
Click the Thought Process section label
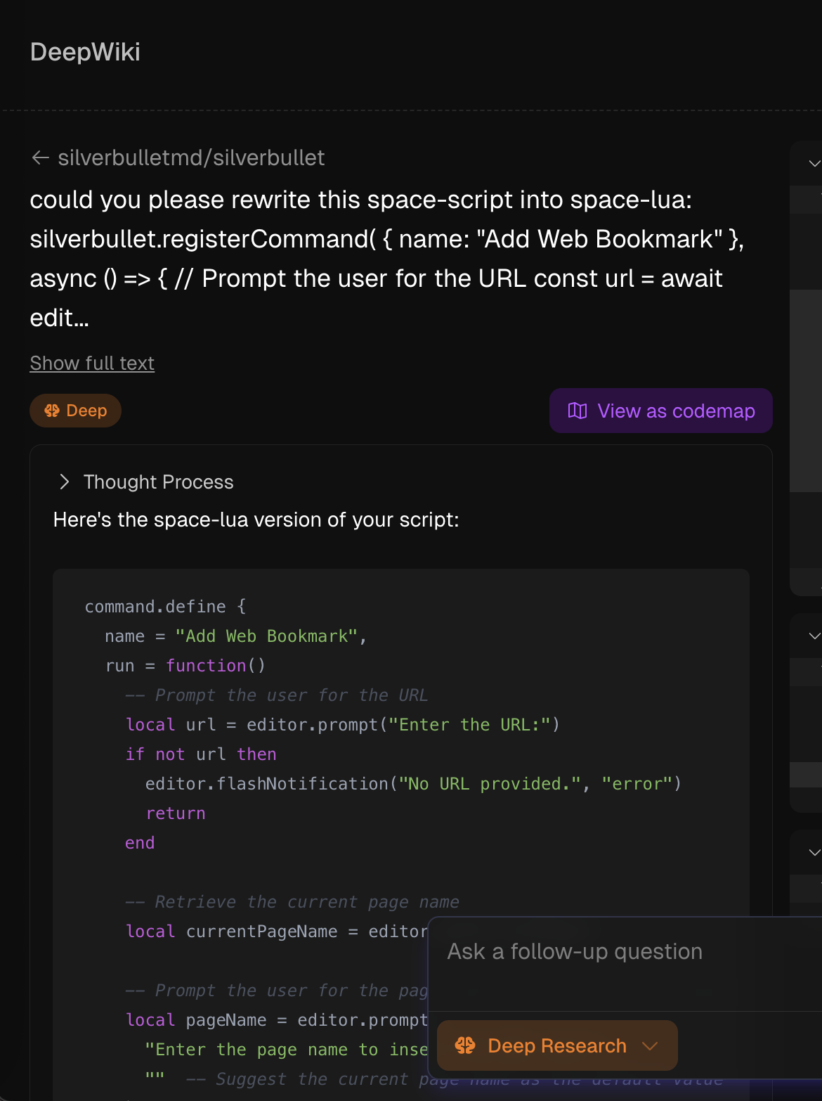(x=158, y=482)
